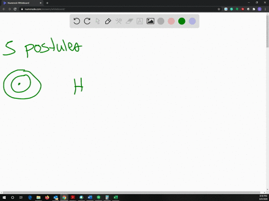Open the red app in taskbar

point(73,198)
